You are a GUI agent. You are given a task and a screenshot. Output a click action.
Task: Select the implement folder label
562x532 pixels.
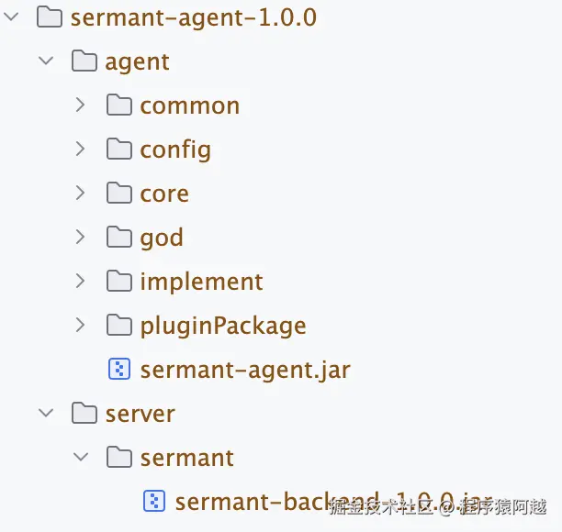point(201,282)
